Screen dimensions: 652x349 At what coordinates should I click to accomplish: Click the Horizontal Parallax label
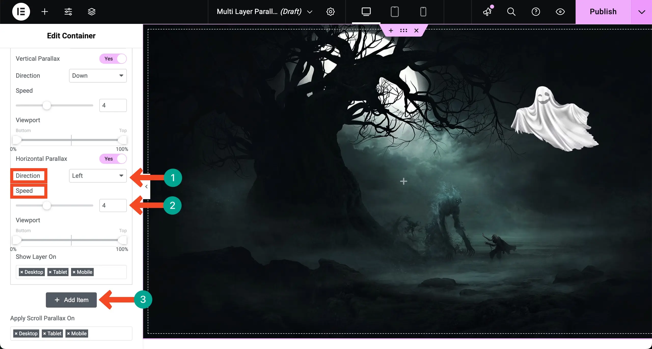click(42, 159)
